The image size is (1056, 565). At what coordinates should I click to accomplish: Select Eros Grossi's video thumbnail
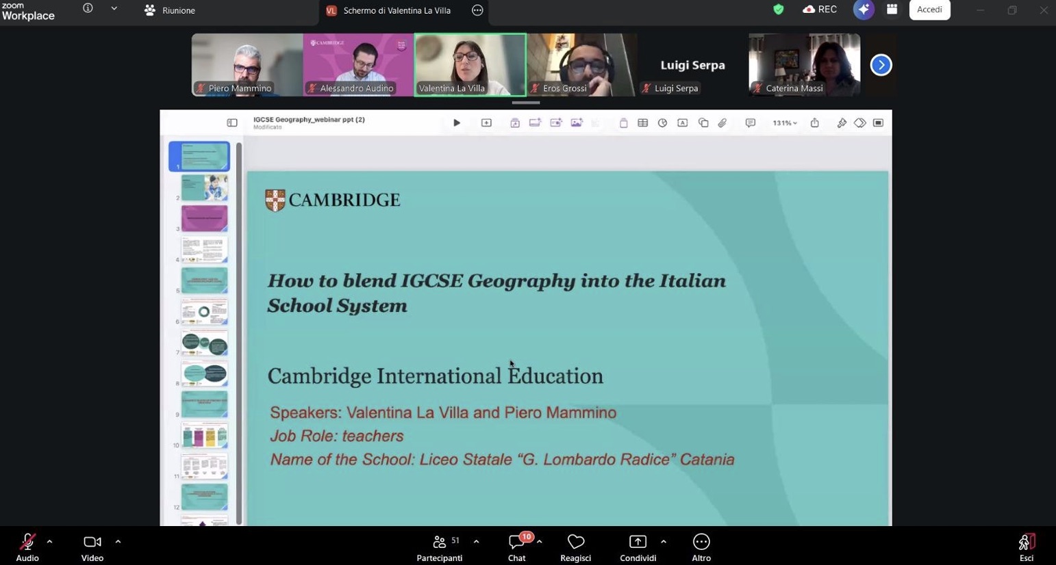pyautogui.click(x=582, y=64)
